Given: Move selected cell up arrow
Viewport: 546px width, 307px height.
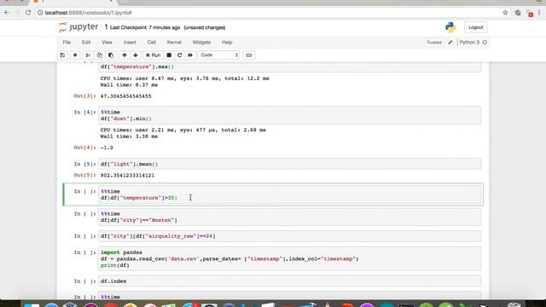Looking at the screenshot, I should [125, 55].
